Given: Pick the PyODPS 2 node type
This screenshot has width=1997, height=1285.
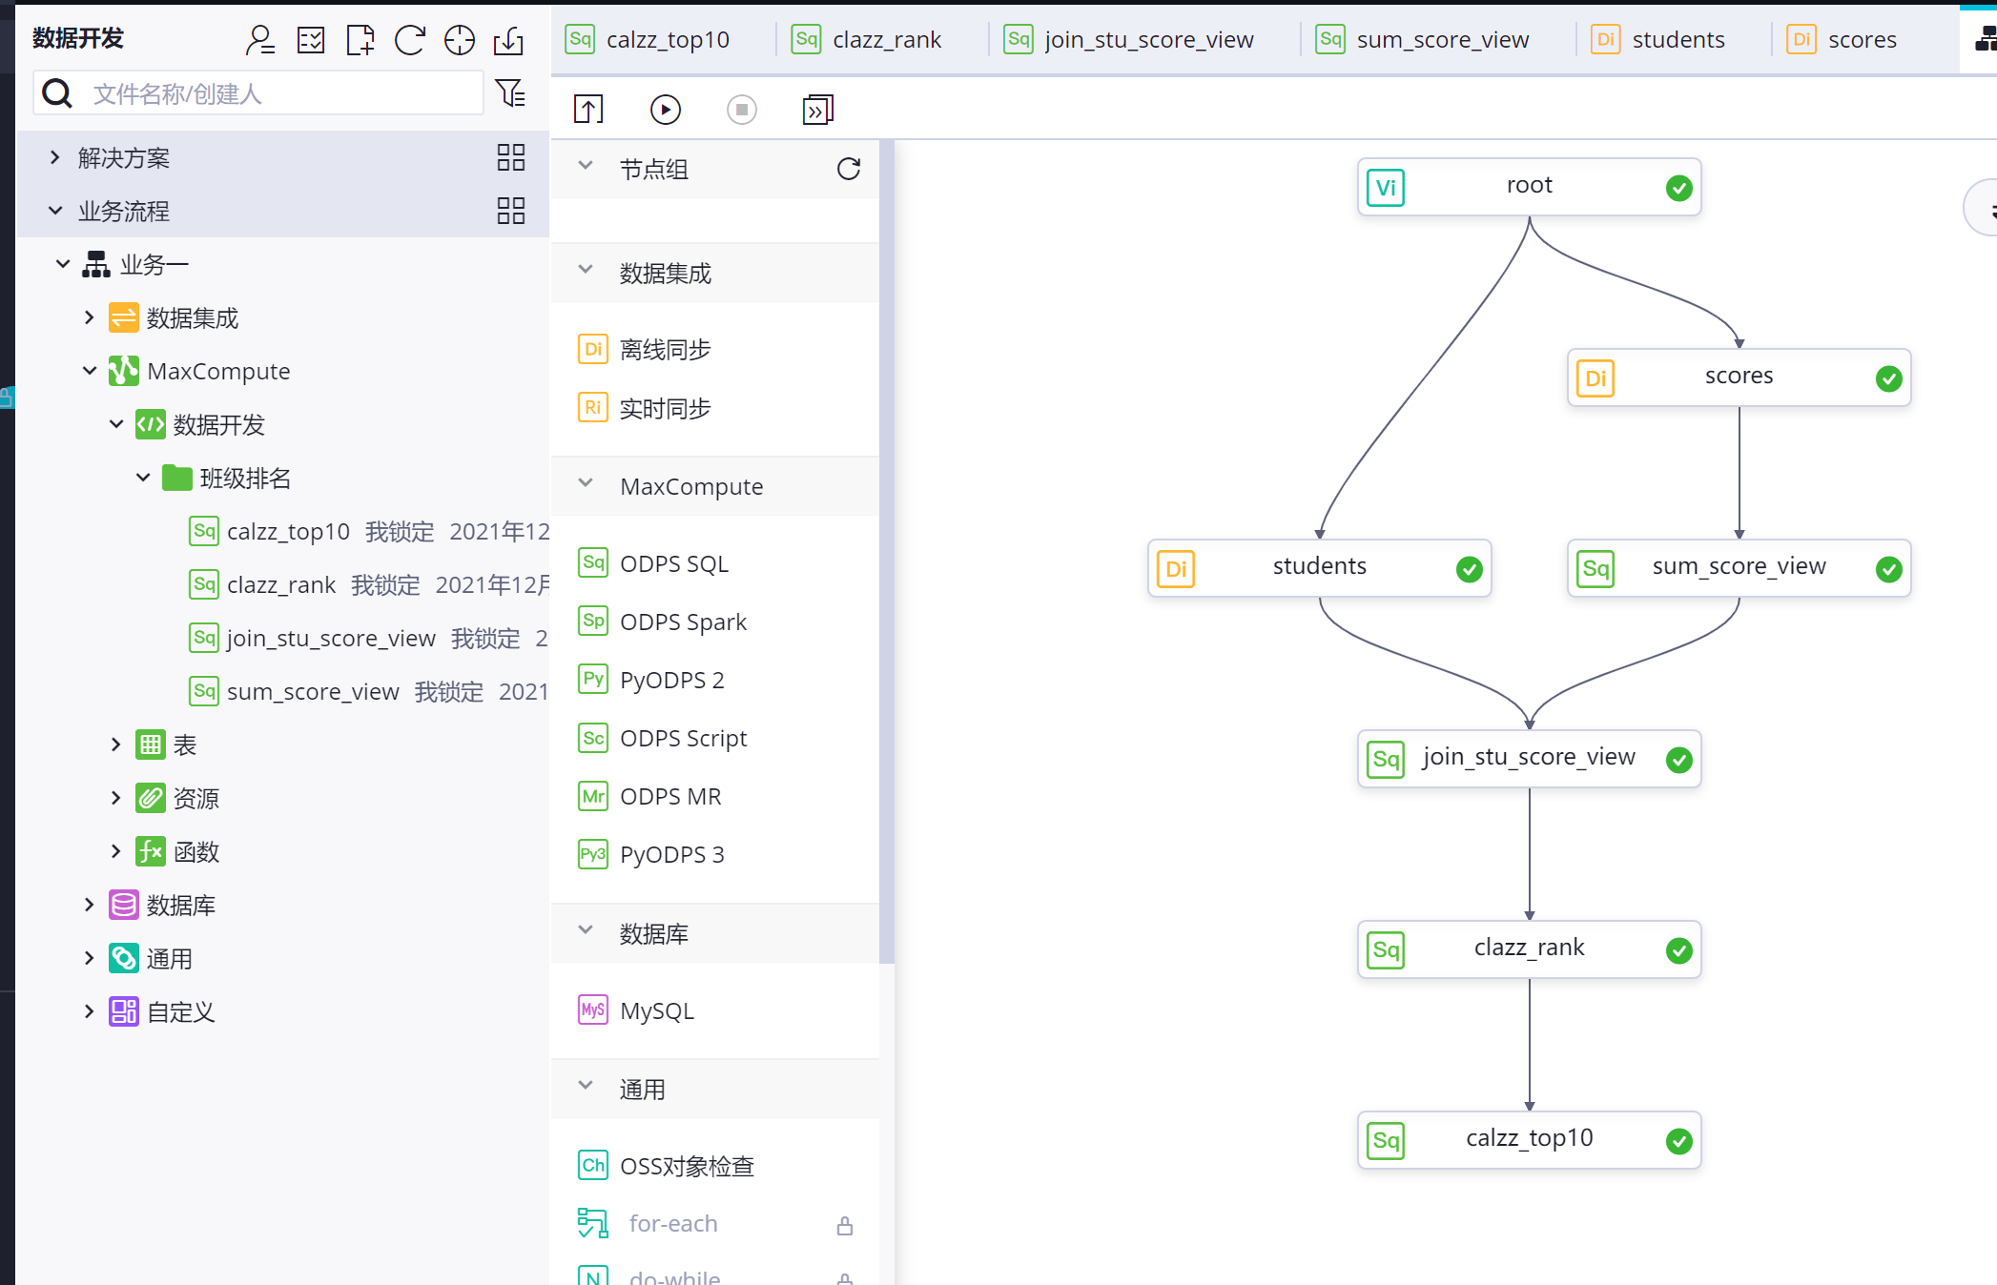Looking at the screenshot, I should click(652, 680).
